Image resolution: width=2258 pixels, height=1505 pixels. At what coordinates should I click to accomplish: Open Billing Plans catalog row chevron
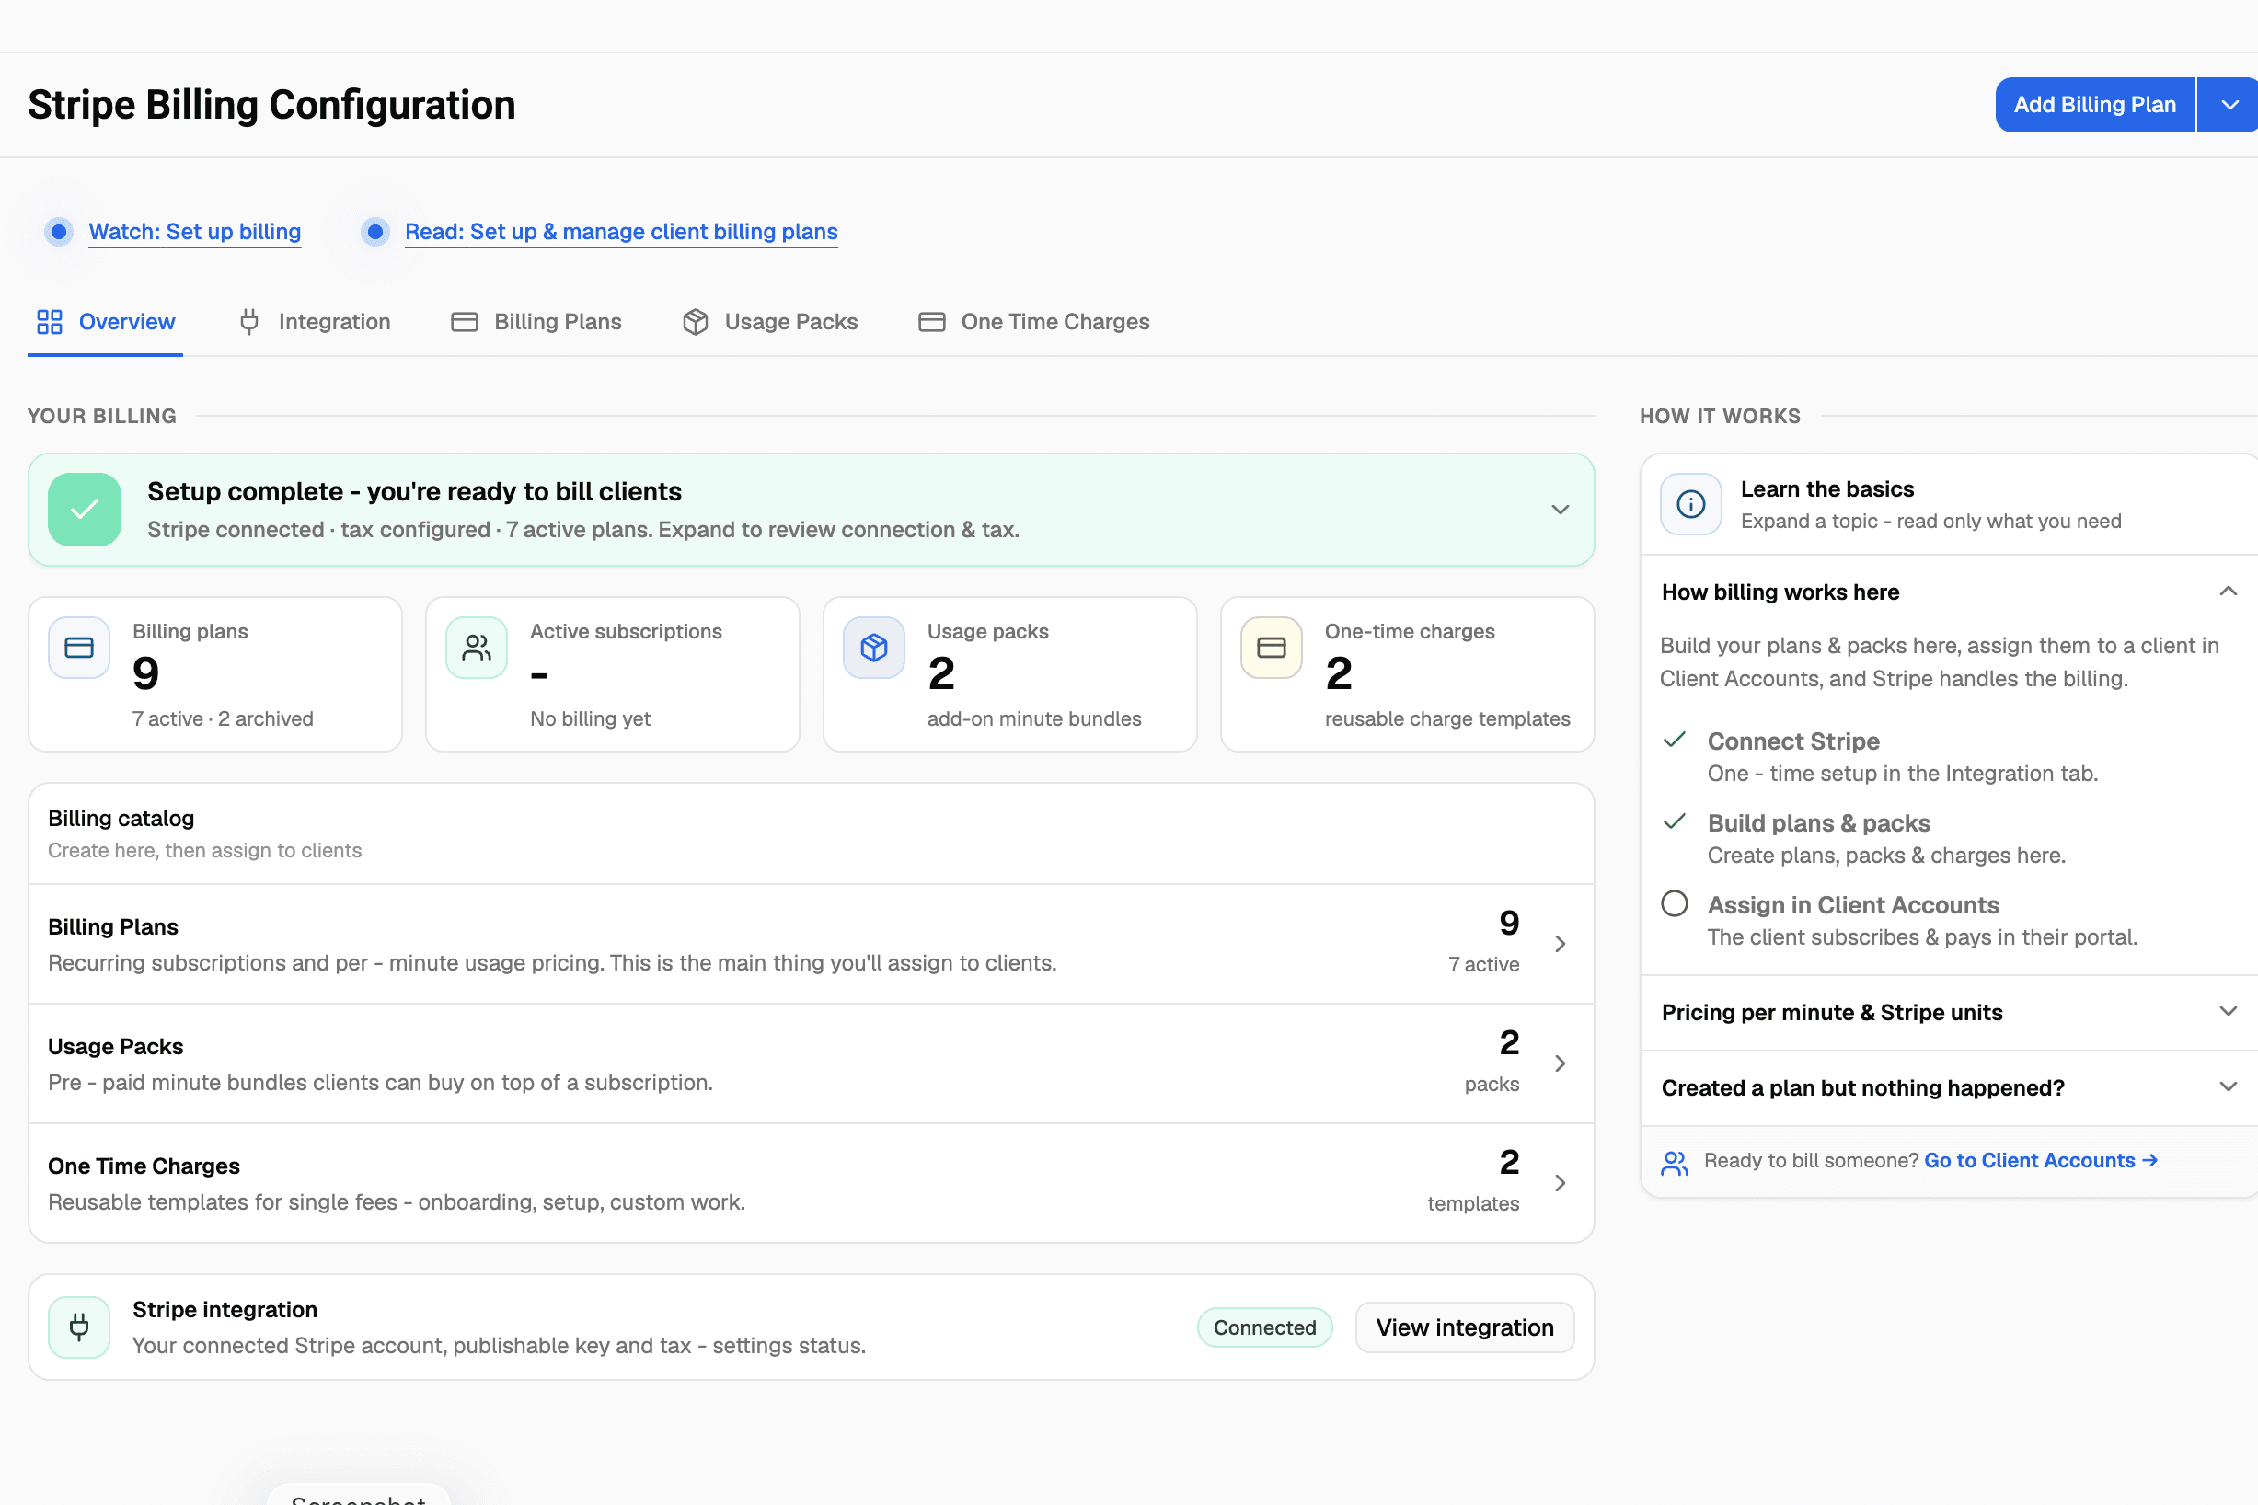click(x=1560, y=944)
